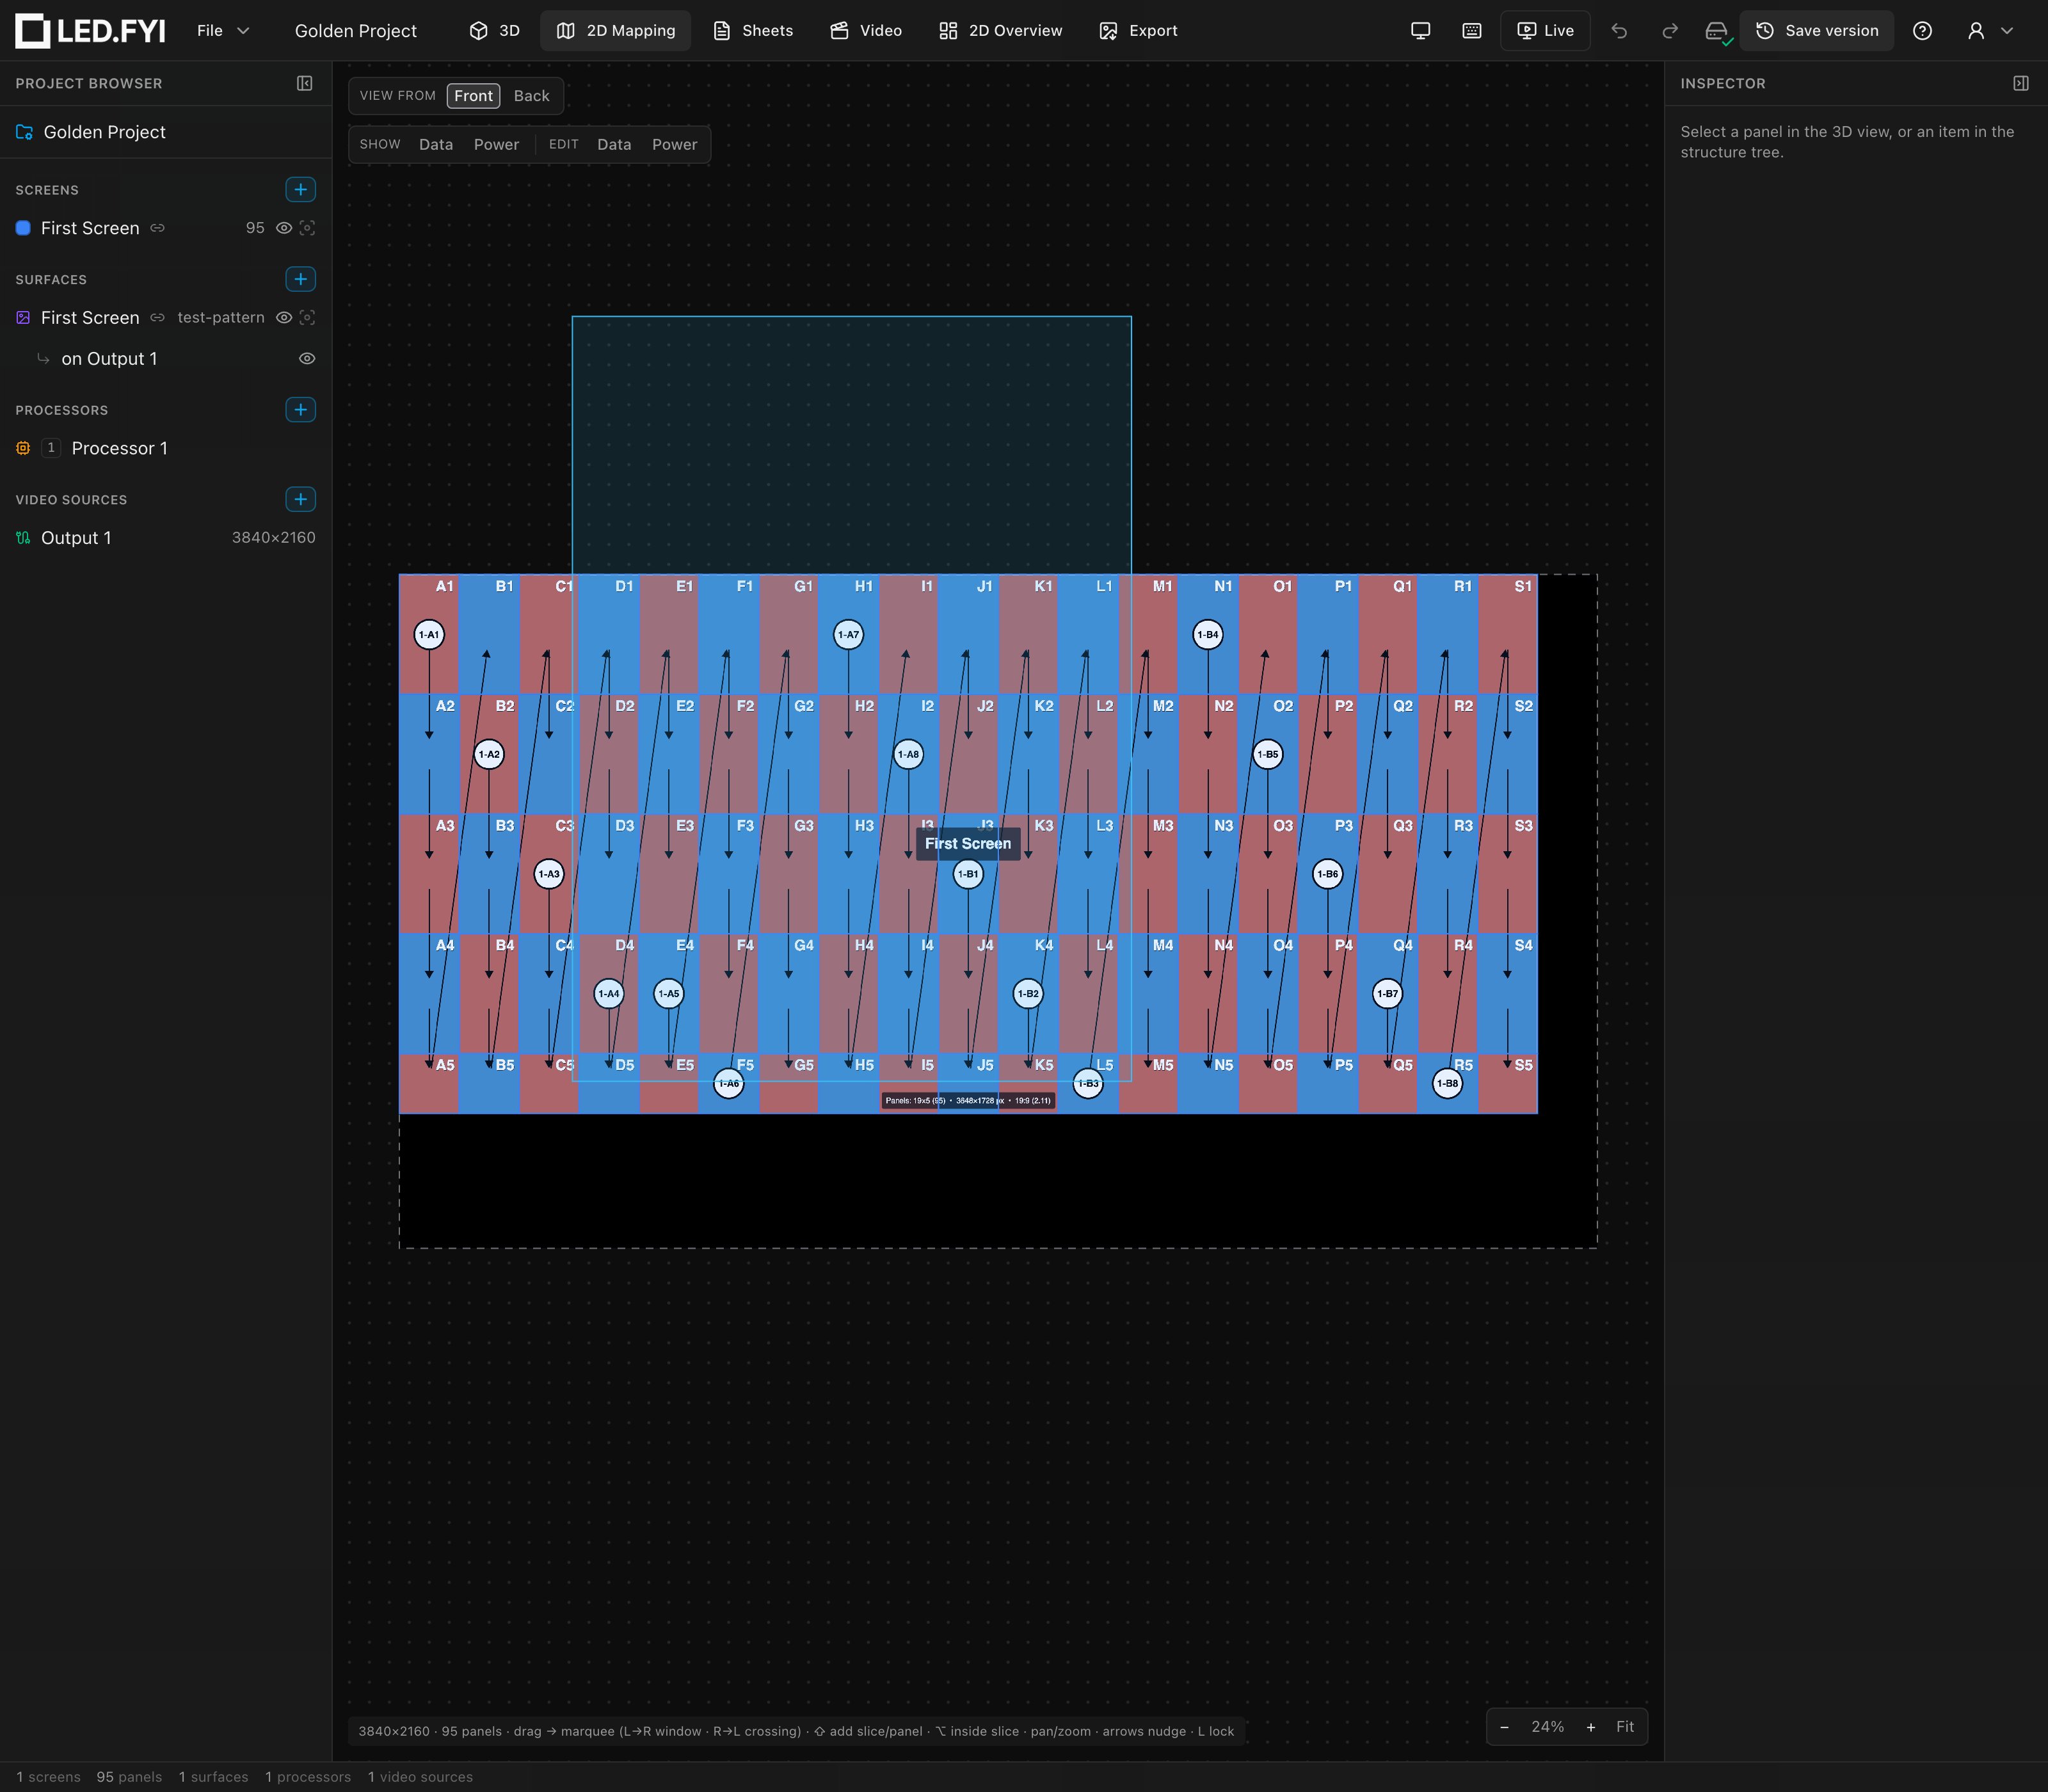Open the user account dropdown
The width and height of the screenshot is (2048, 1792).
click(1990, 31)
